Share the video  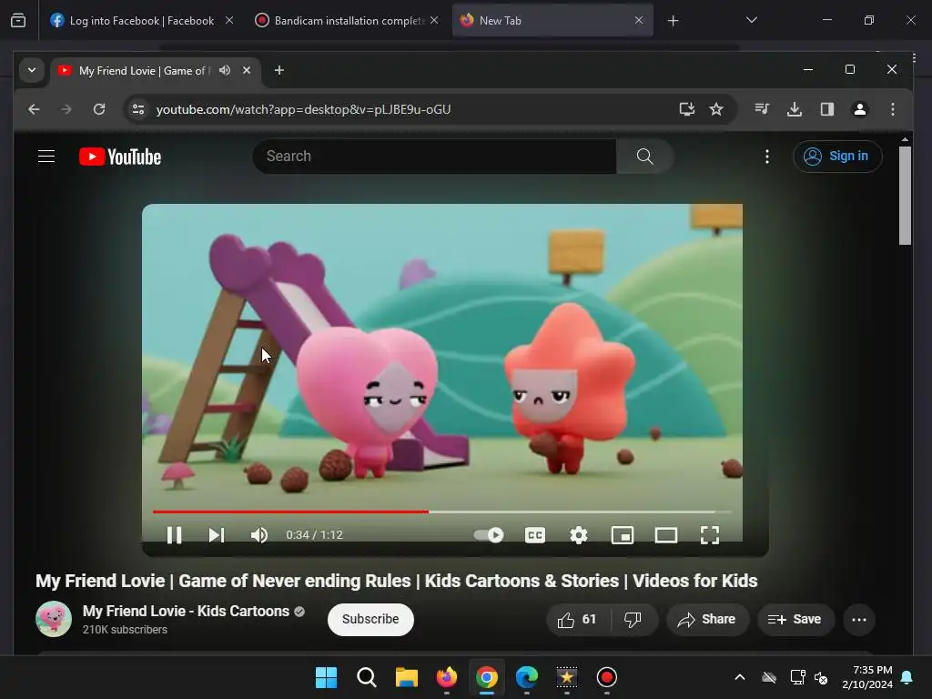[706, 619]
